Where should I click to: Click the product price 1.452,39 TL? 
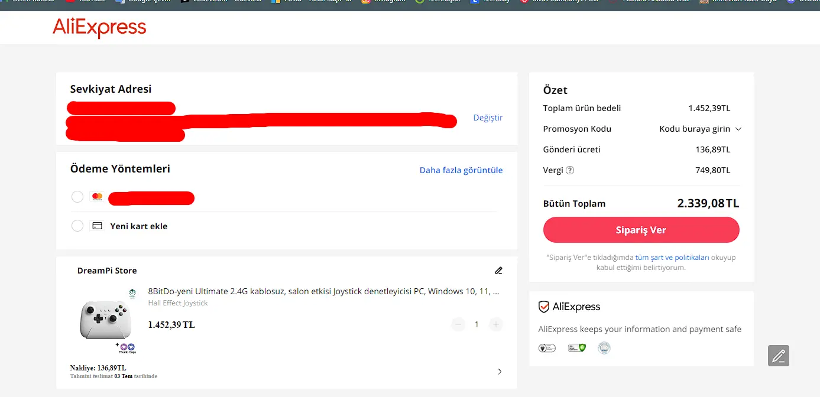(x=171, y=325)
